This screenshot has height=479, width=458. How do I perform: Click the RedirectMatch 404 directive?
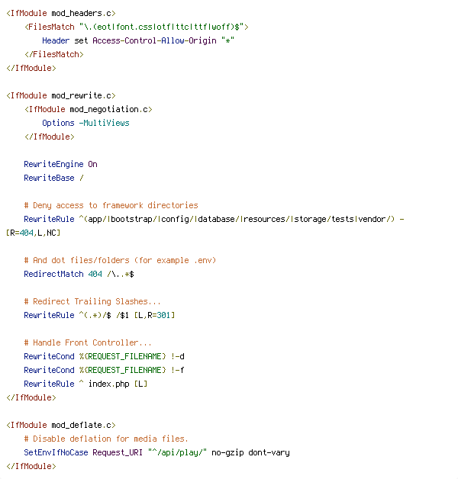(79, 275)
